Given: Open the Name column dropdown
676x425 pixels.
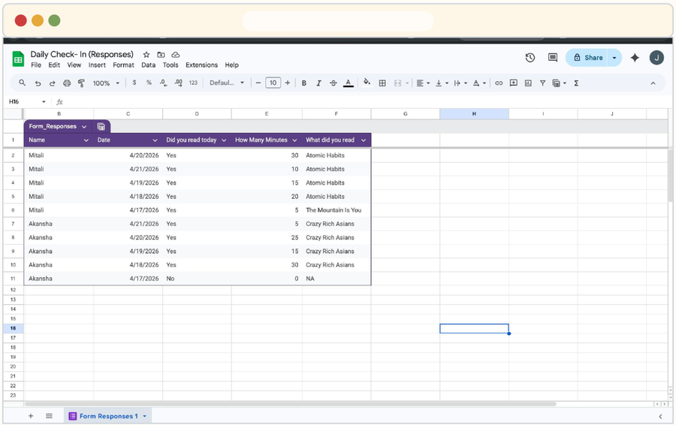Looking at the screenshot, I should click(86, 140).
